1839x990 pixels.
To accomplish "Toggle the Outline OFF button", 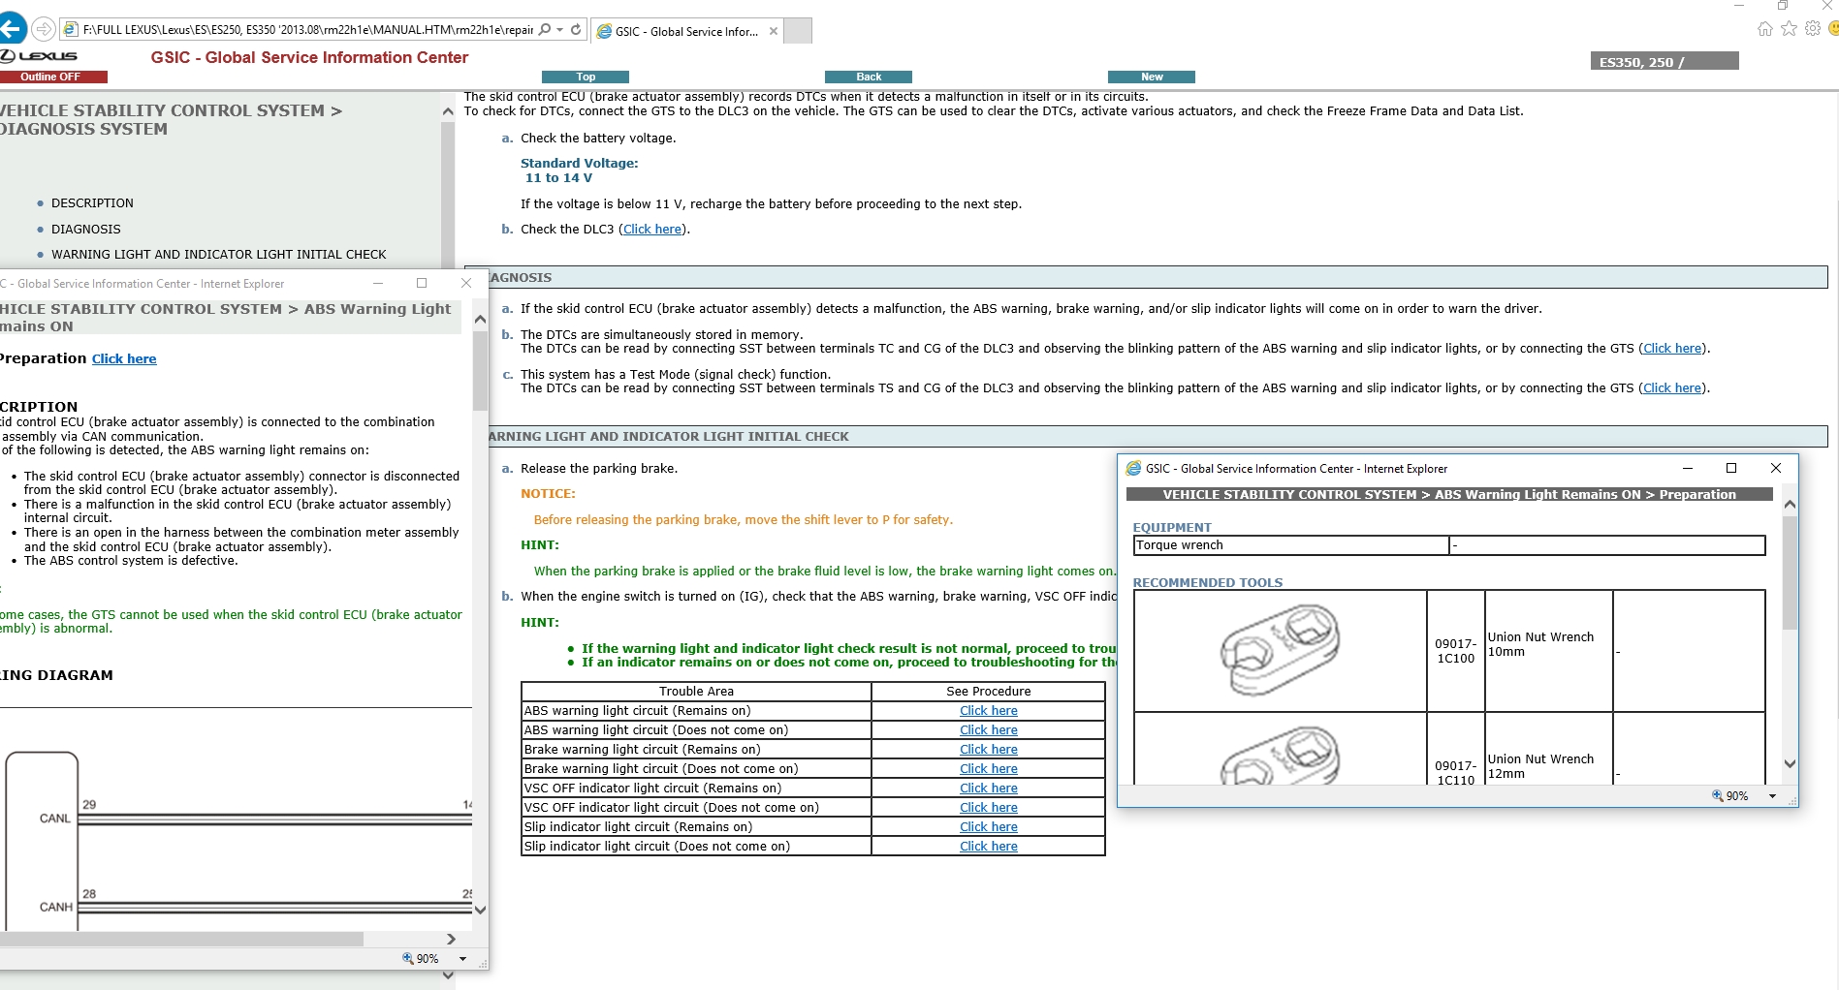I will [52, 77].
